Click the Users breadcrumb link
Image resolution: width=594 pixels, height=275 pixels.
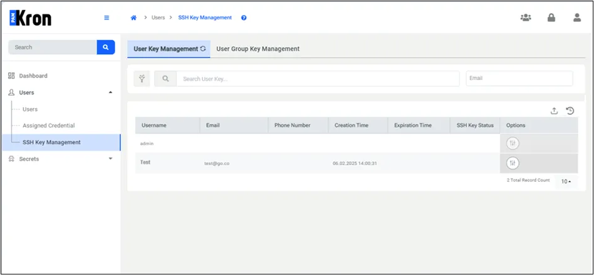click(x=158, y=17)
